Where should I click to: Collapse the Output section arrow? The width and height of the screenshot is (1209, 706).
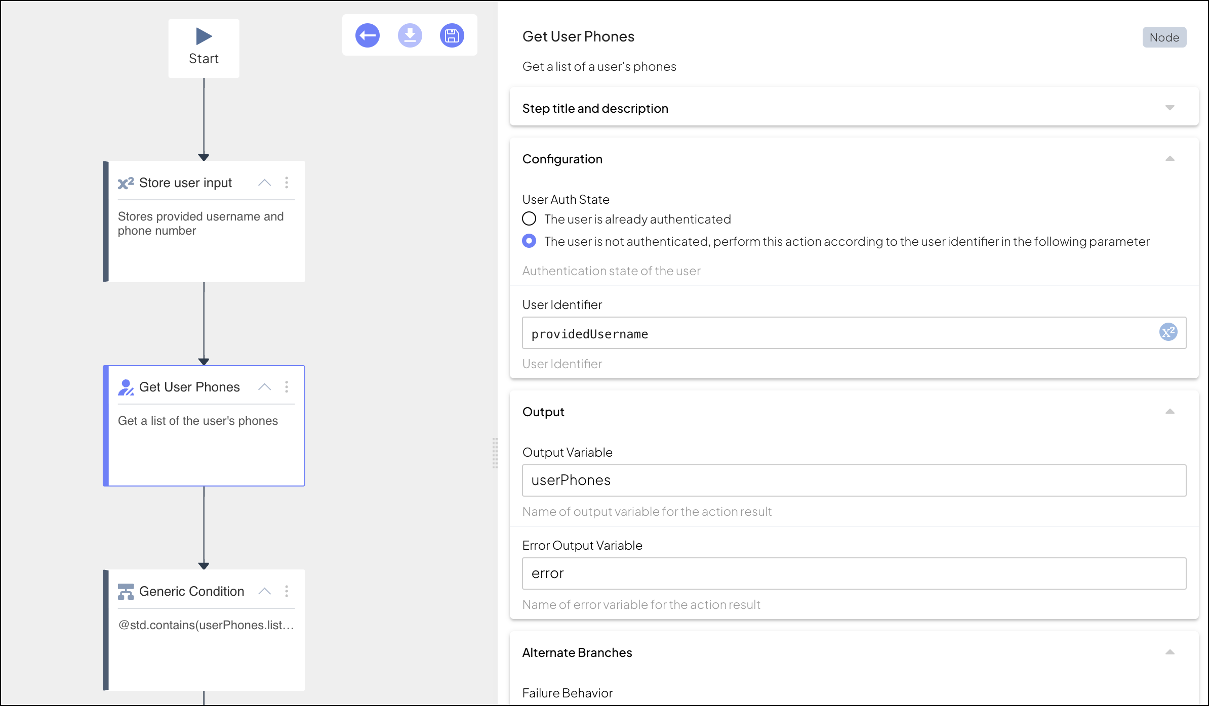pos(1170,411)
